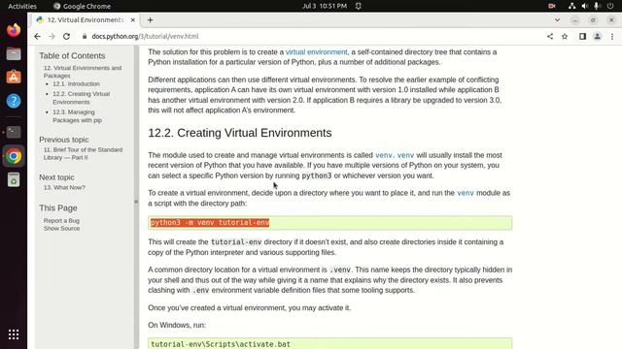The width and height of the screenshot is (622, 349).
Task: Launch Ubuntu Software from the dock
Action: click(x=14, y=78)
